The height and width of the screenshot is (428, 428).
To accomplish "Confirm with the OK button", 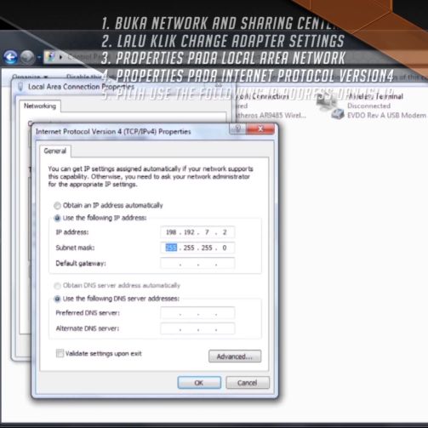I will tap(199, 383).
